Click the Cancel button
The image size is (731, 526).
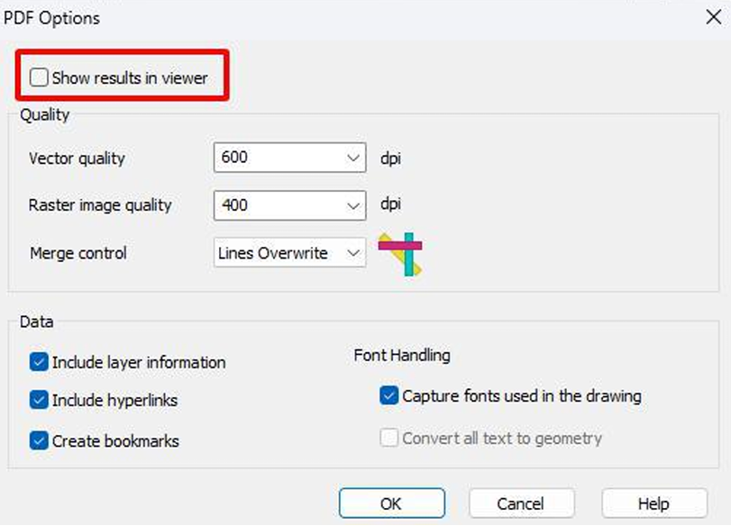pyautogui.click(x=522, y=503)
